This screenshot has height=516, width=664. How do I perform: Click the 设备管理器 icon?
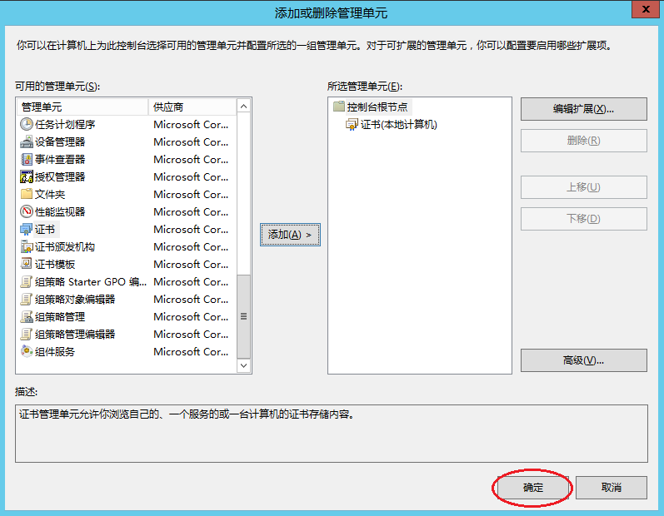click(27, 141)
